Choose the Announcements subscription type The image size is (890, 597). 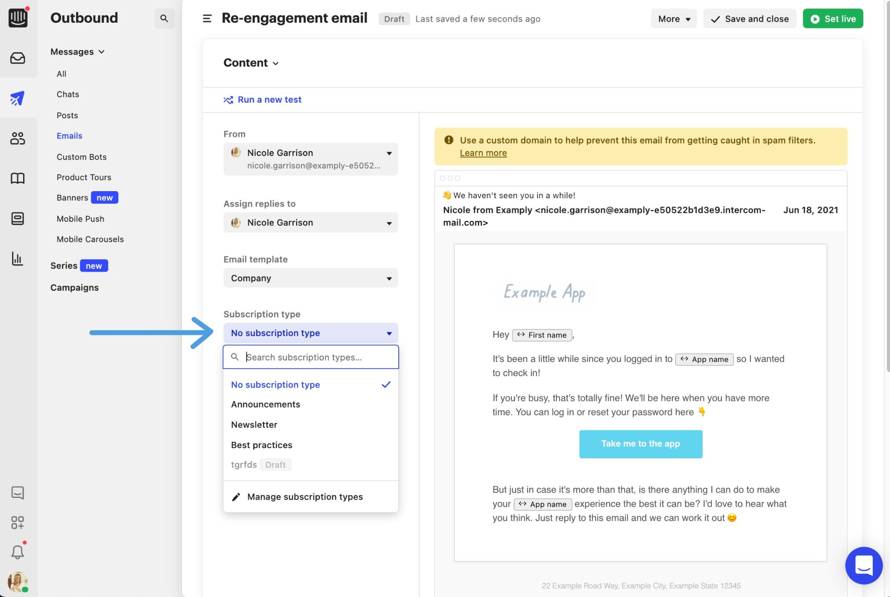tap(311, 405)
